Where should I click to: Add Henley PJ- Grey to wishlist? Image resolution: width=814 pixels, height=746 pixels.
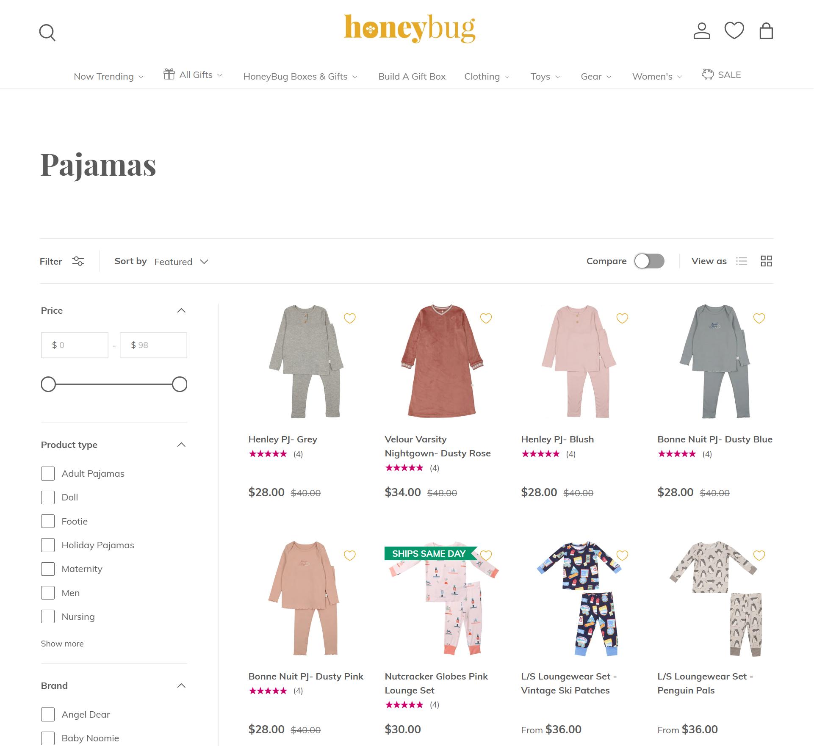350,318
